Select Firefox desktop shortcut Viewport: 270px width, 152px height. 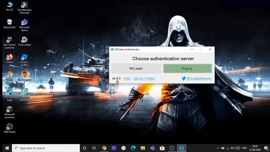(x=9, y=59)
